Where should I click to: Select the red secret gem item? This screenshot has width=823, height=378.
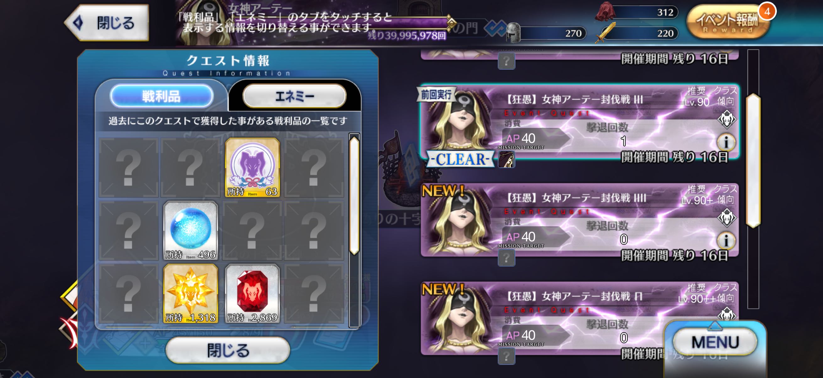click(252, 293)
